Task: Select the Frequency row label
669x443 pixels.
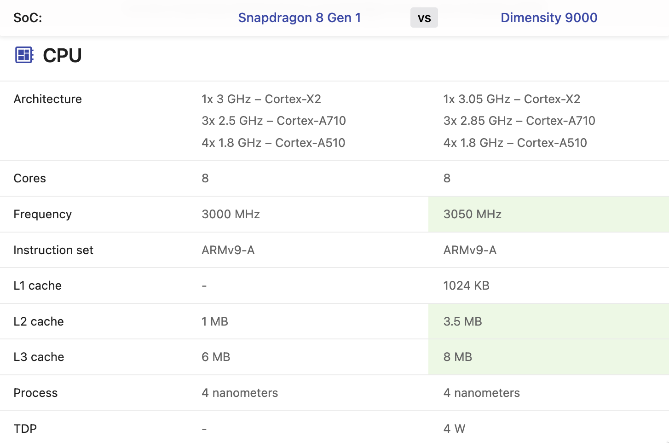Action: coord(43,214)
